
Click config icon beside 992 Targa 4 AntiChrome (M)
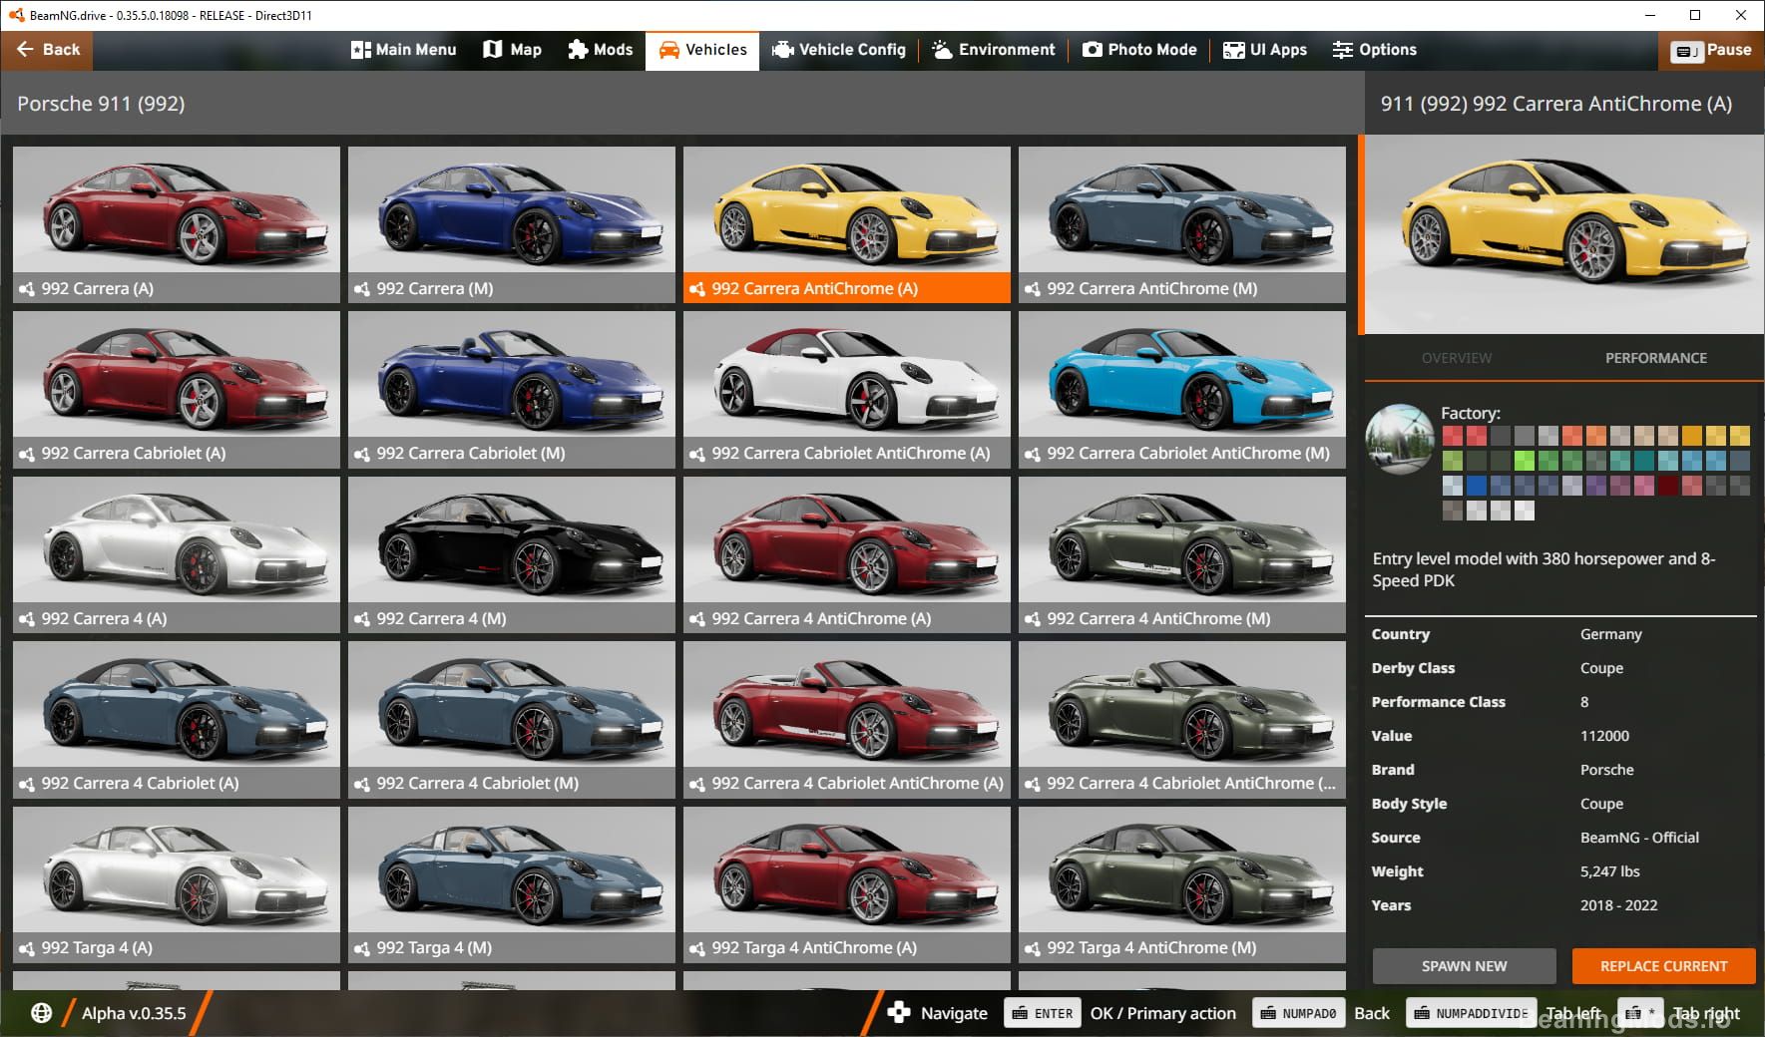[1033, 948]
